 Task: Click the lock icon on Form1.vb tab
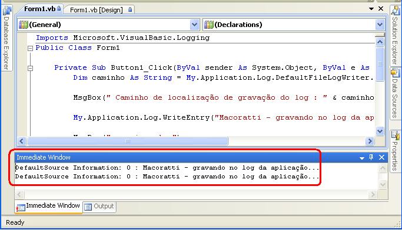59,8
